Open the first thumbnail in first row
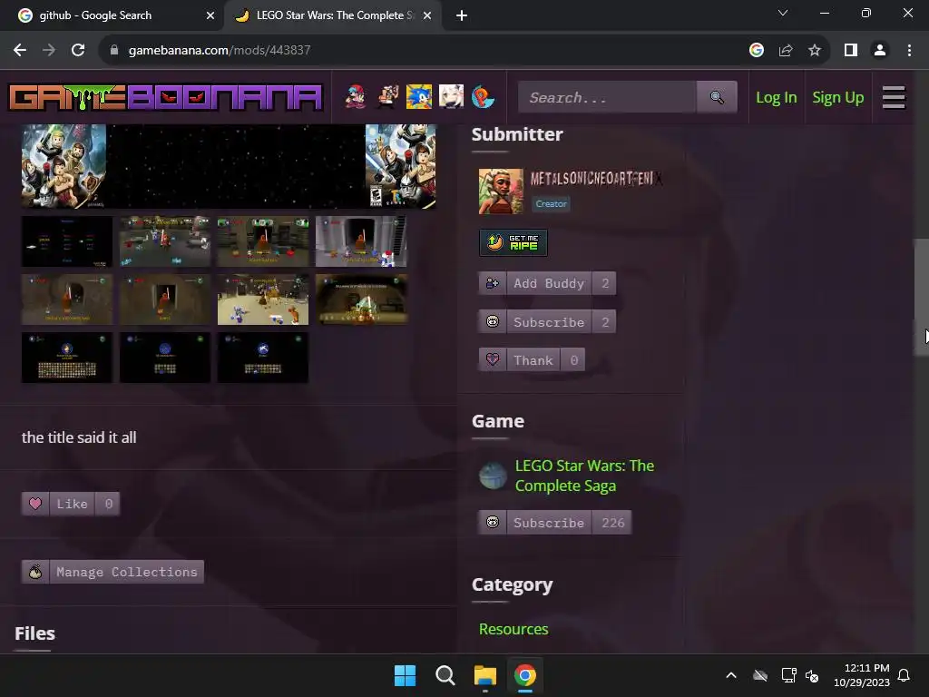 (67, 241)
